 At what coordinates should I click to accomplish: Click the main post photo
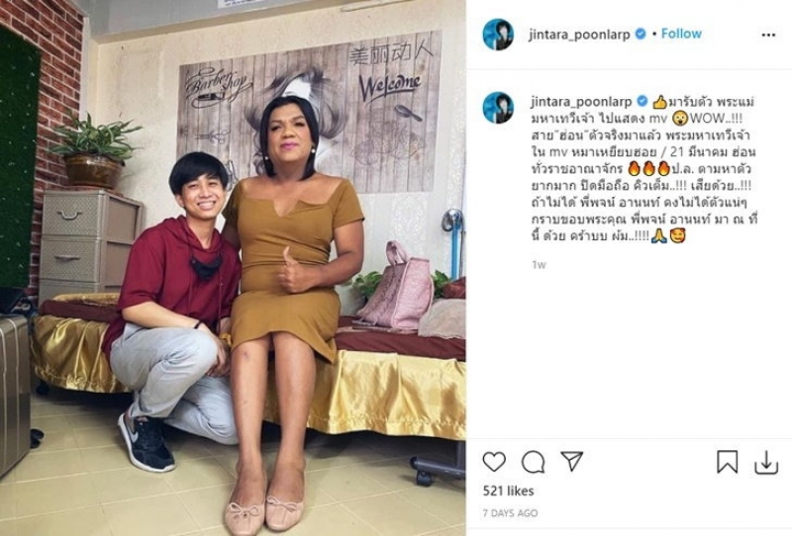pos(233,268)
